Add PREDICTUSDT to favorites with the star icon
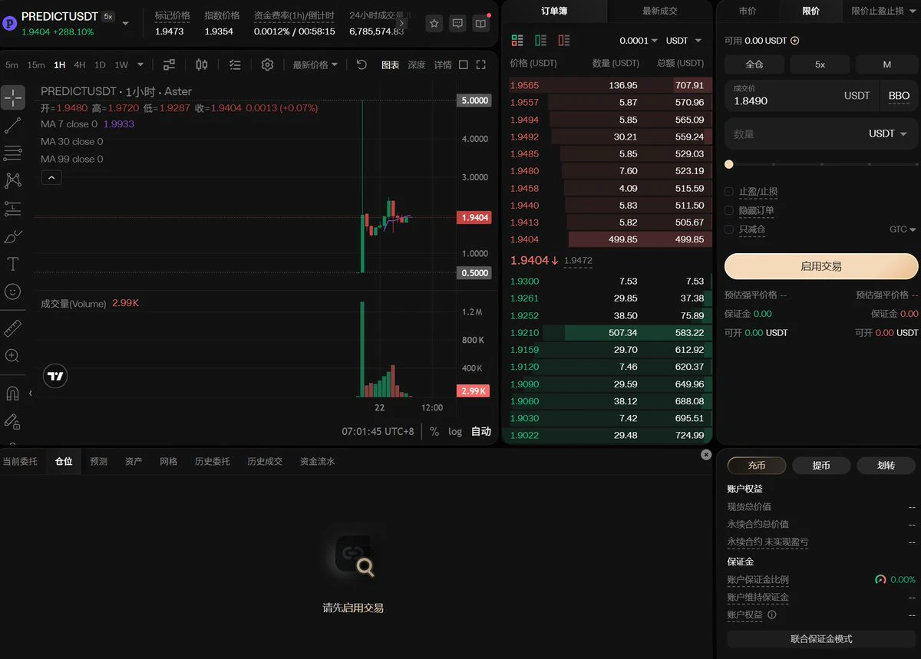This screenshot has height=659, width=921. (x=434, y=24)
